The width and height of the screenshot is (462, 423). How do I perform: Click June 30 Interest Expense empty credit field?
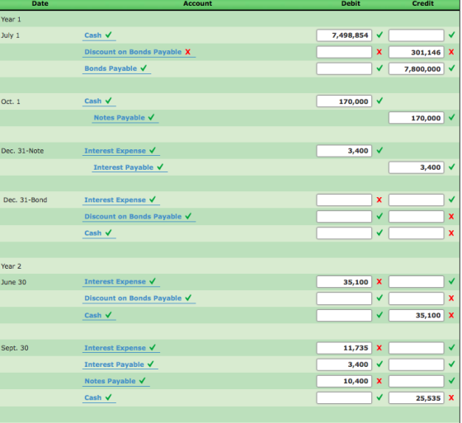[417, 282]
